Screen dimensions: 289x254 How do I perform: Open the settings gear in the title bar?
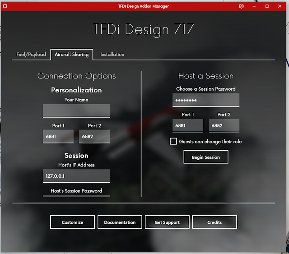pyautogui.click(x=241, y=6)
